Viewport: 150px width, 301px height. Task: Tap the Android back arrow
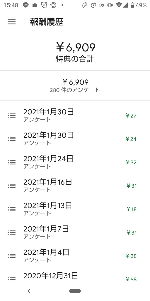click(29, 291)
